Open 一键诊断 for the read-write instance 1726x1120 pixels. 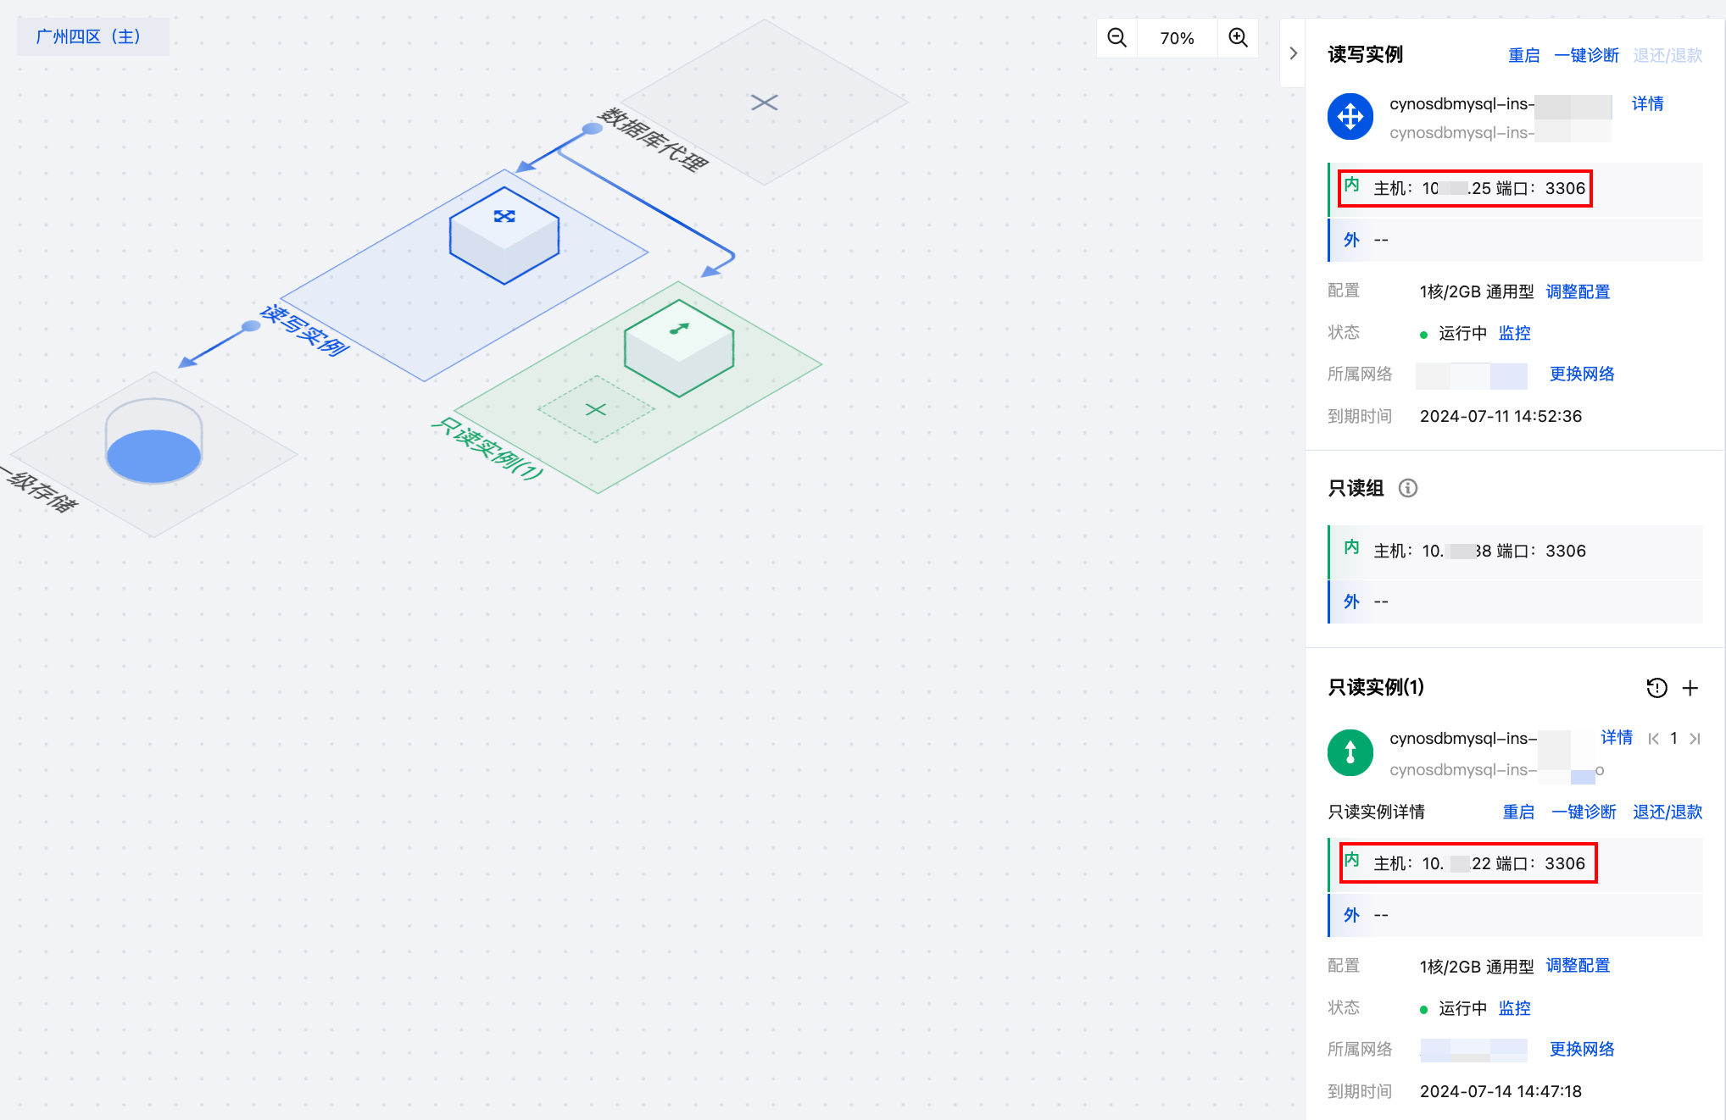point(1586,55)
